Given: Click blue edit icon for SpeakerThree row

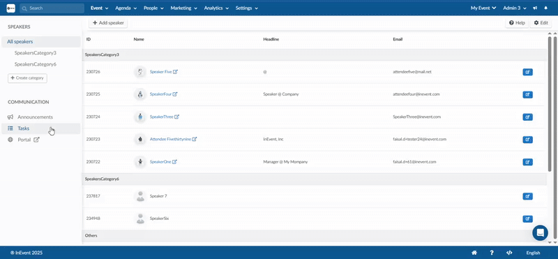Looking at the screenshot, I should tap(527, 117).
